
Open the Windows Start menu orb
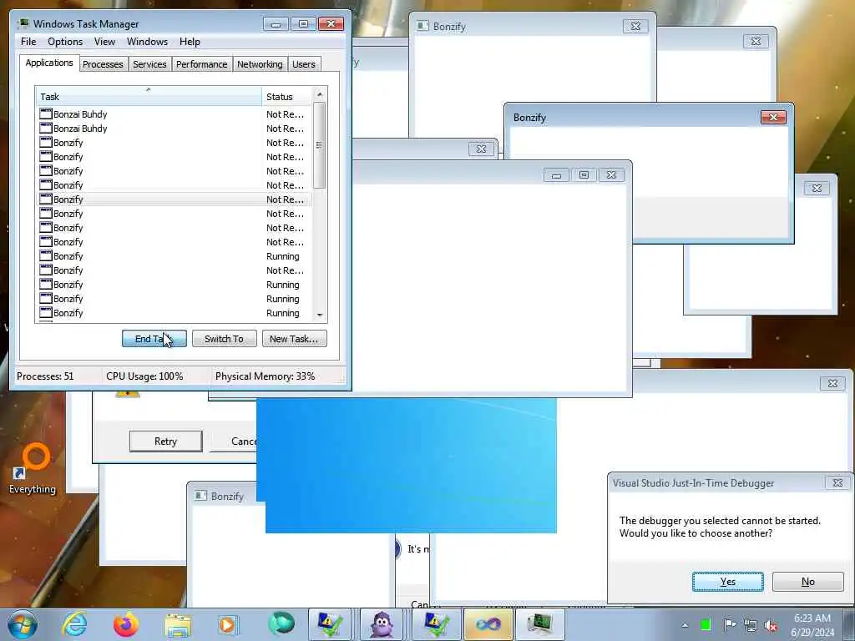23,624
